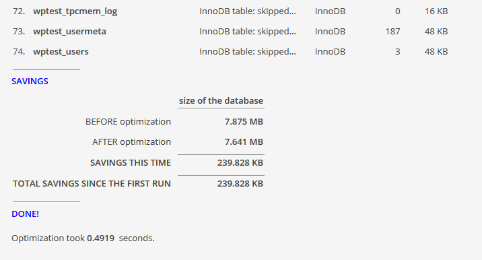
Task: Click the 7.641 MB after-optimization value
Action: point(244,142)
